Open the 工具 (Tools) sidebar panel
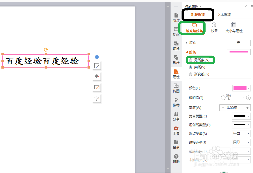The image size is (253, 173). point(176,131)
